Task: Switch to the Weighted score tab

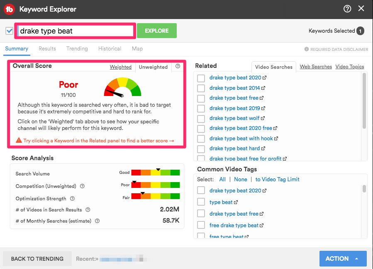Action: [x=120, y=67]
